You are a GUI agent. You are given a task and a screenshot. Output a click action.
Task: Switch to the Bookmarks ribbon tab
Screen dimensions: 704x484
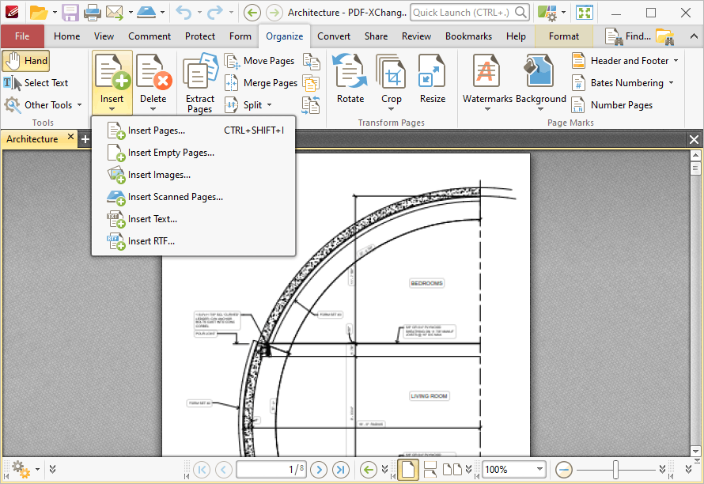(x=469, y=36)
